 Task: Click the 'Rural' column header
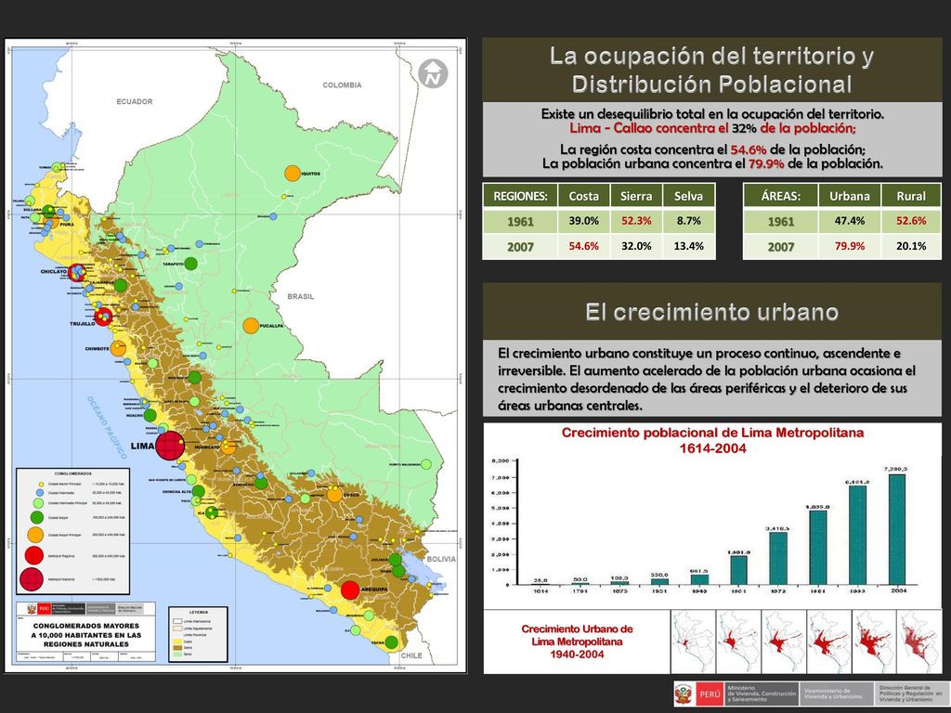point(911,196)
